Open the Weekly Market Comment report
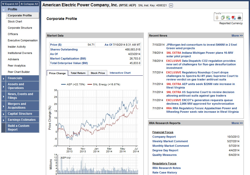This screenshot has width=250, height=175. point(170,141)
